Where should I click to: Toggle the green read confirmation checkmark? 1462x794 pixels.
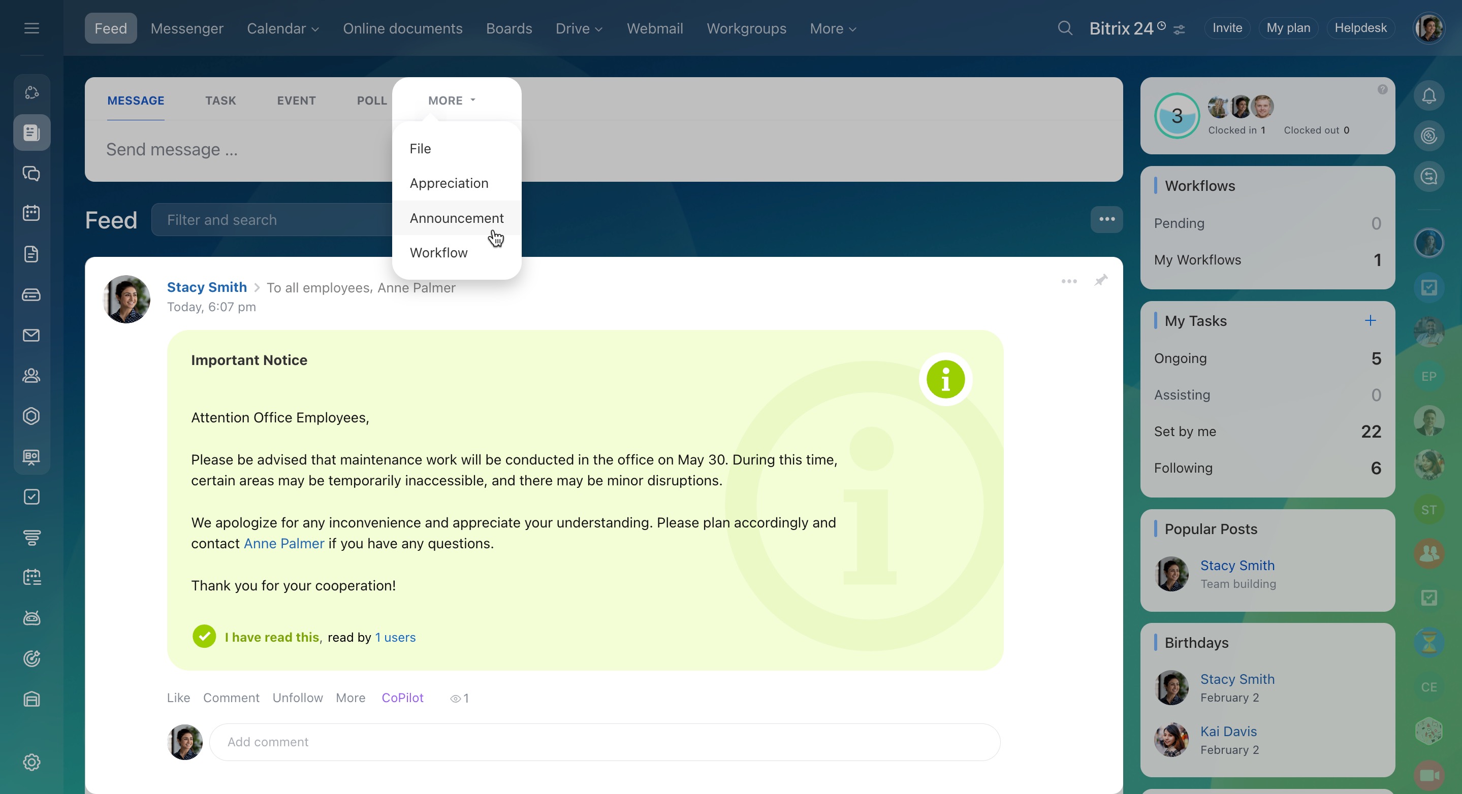point(204,636)
